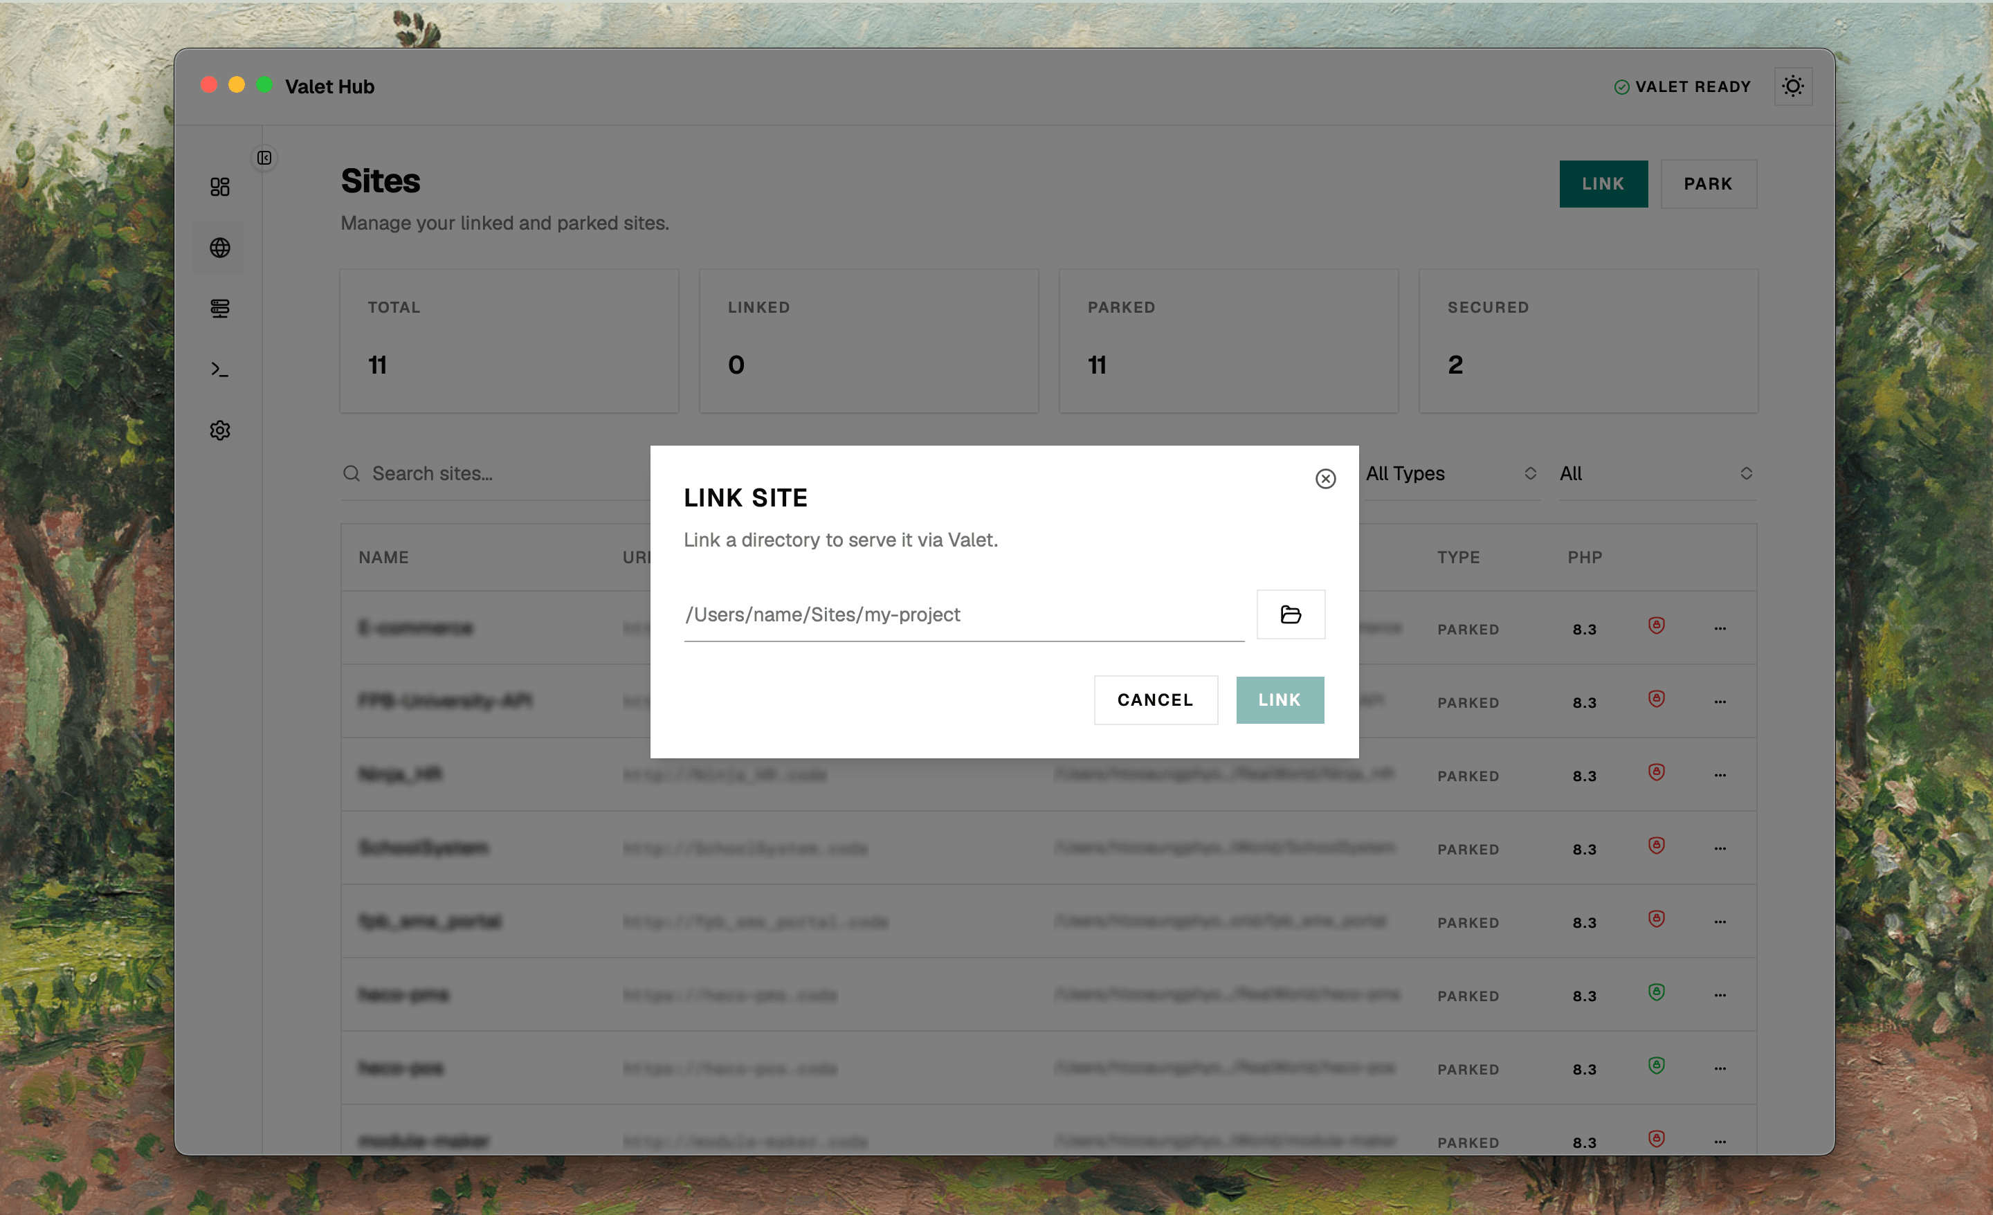Viewport: 1993px width, 1215px height.
Task: Click the Valet Ready status indicator
Action: coord(1682,86)
